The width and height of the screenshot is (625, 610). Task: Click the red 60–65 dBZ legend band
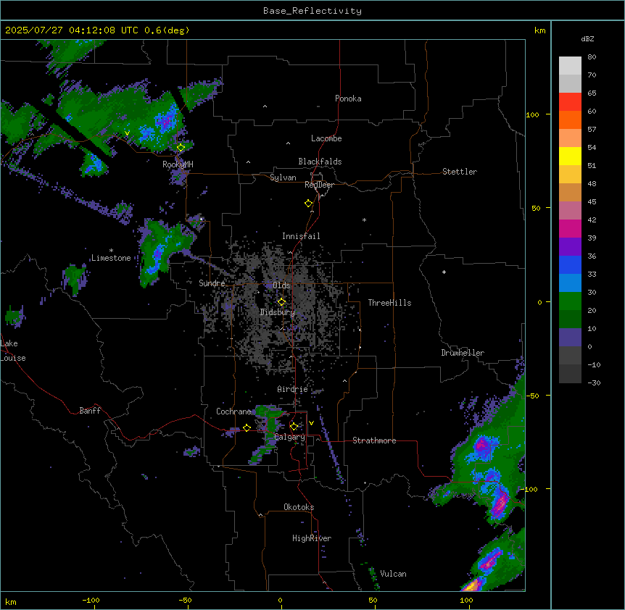(570, 102)
